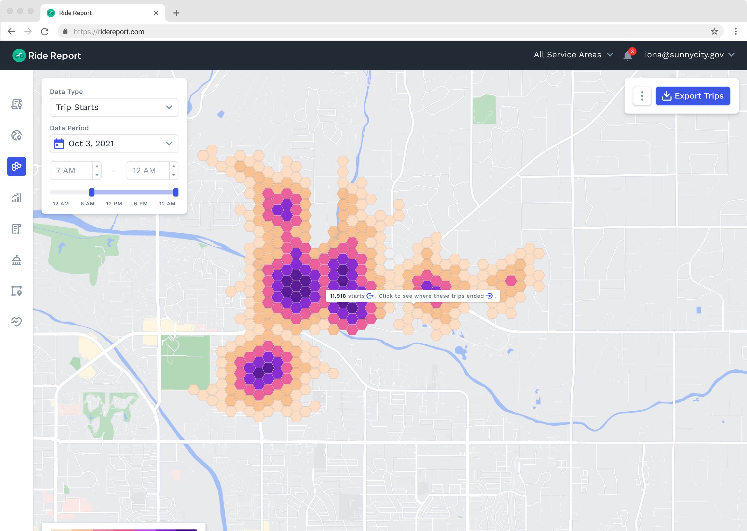This screenshot has height=531, width=747.
Task: Increase the 7 AM start time stepper
Action: (x=97, y=166)
